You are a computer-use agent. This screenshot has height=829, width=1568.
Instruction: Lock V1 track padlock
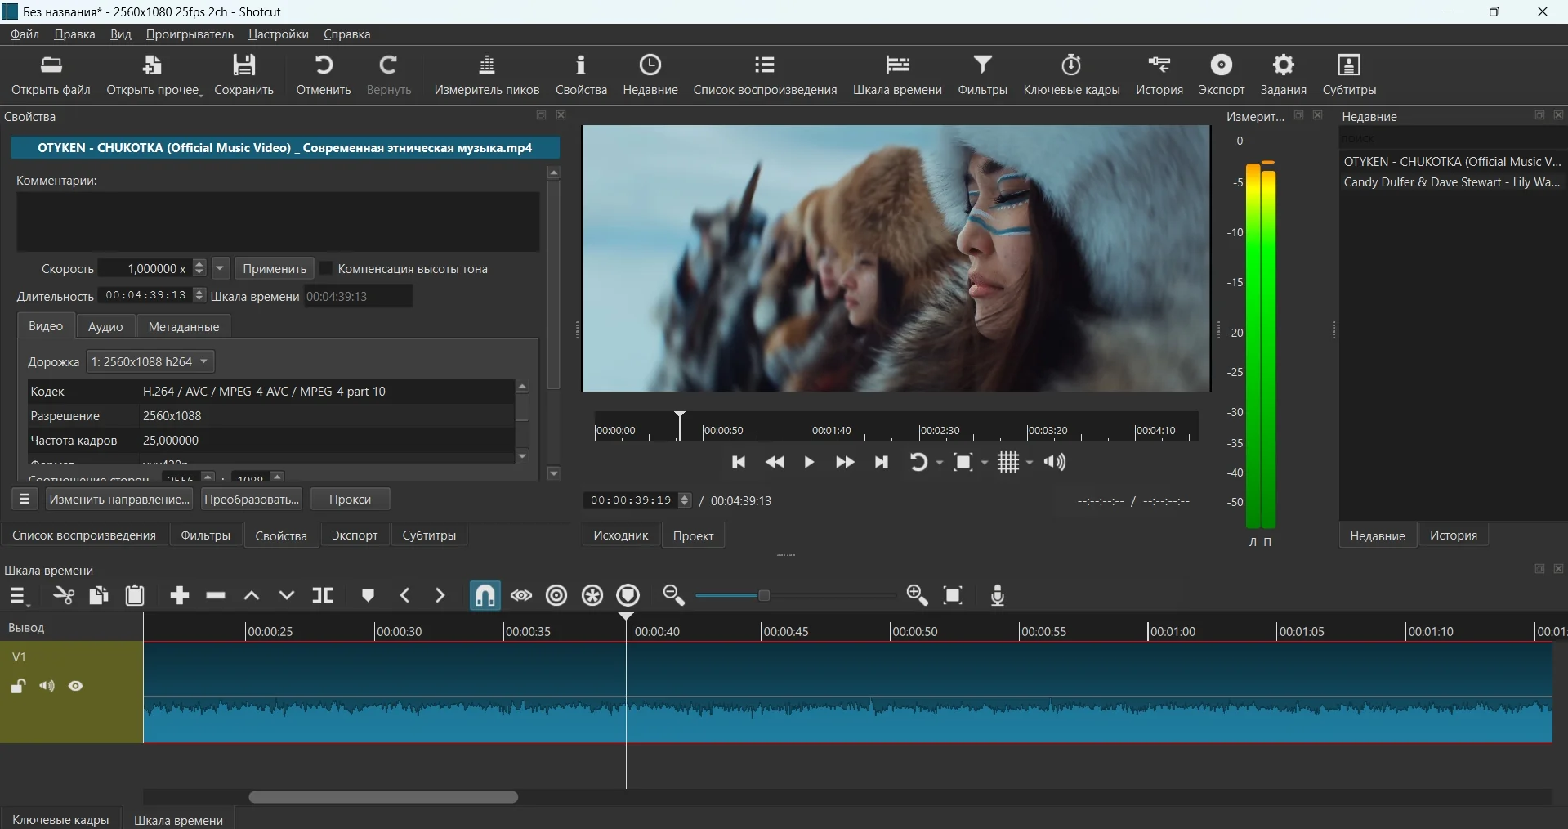tap(18, 687)
